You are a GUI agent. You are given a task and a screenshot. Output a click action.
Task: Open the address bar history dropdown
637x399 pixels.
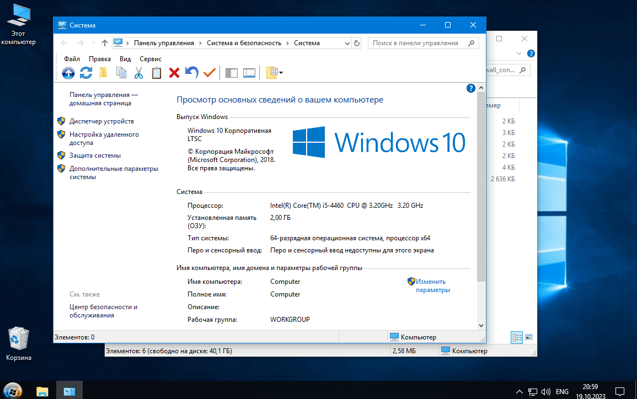347,43
